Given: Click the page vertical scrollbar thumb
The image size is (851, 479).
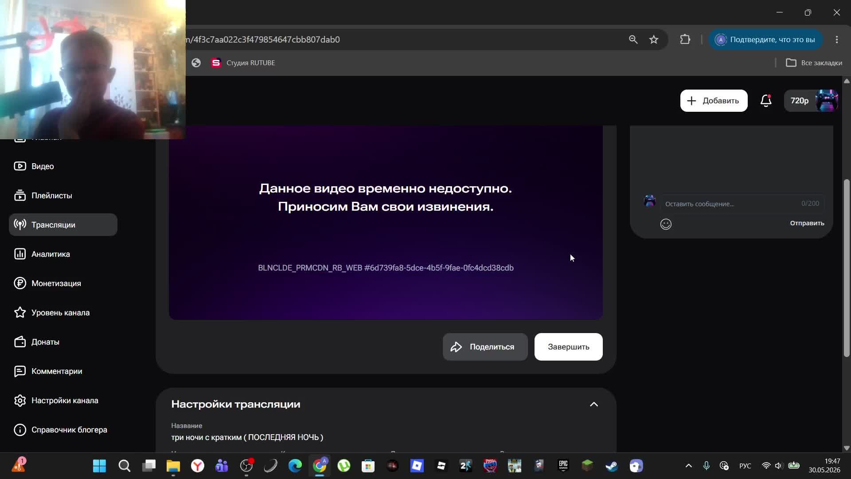Looking at the screenshot, I should click(x=847, y=268).
